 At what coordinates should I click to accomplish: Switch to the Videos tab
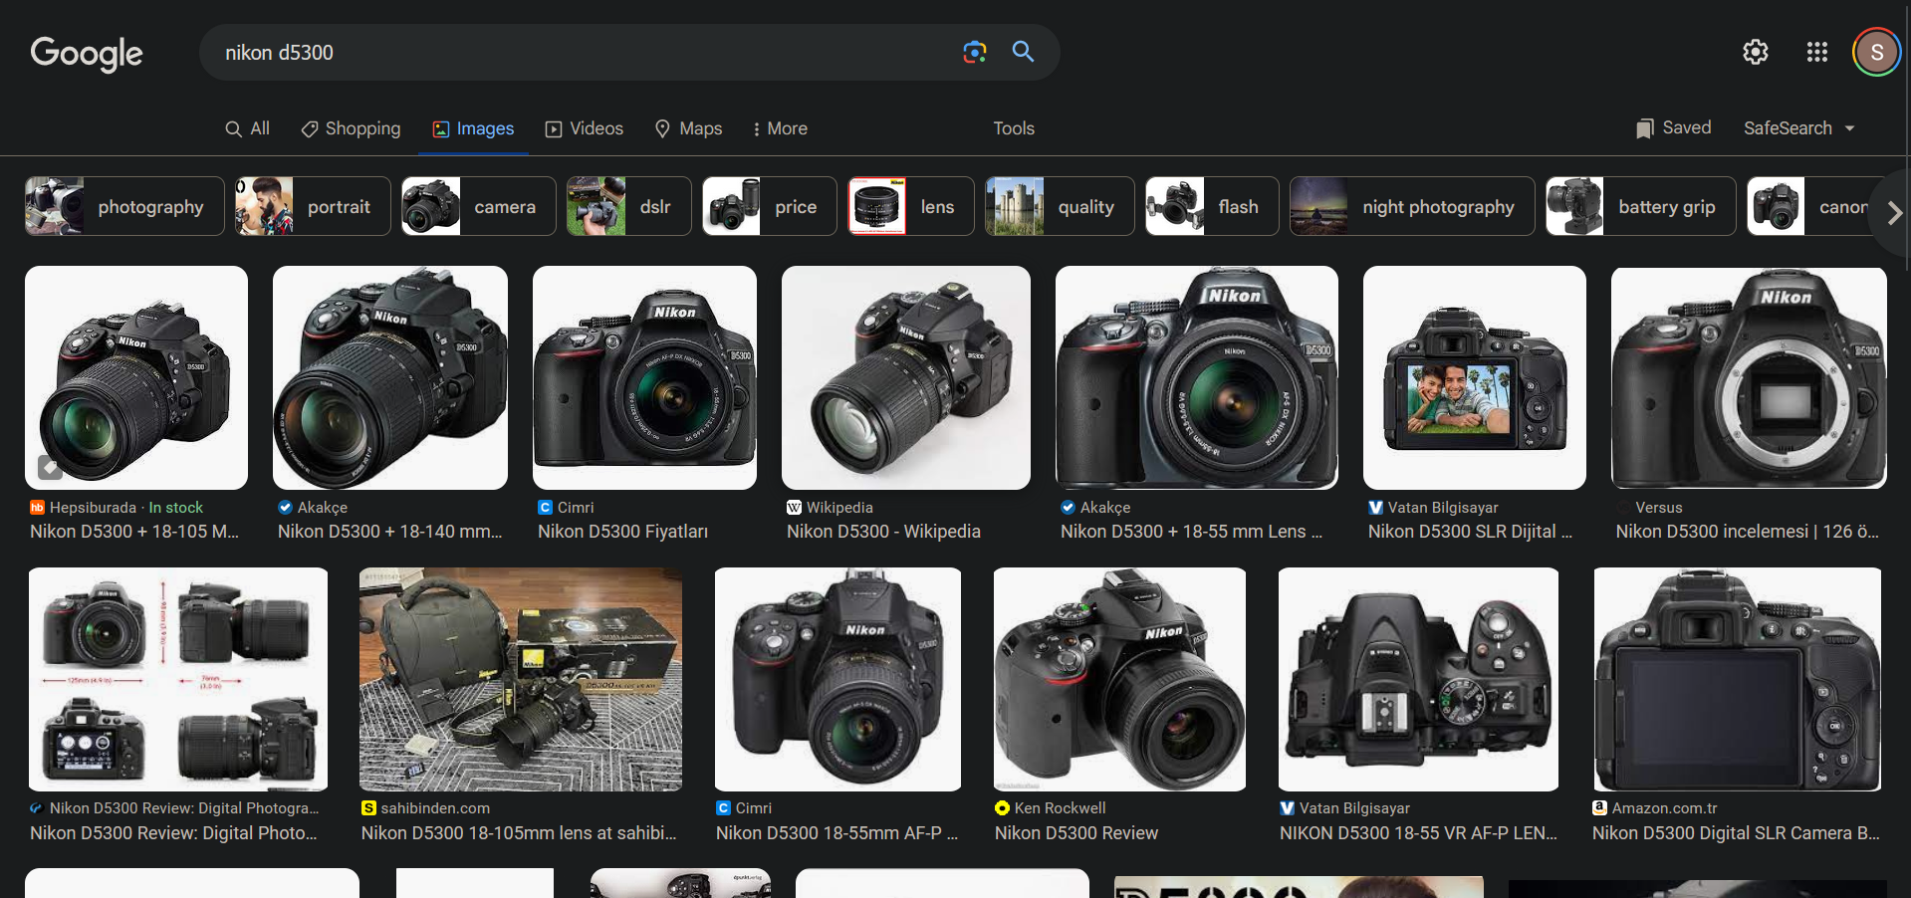pyautogui.click(x=584, y=128)
